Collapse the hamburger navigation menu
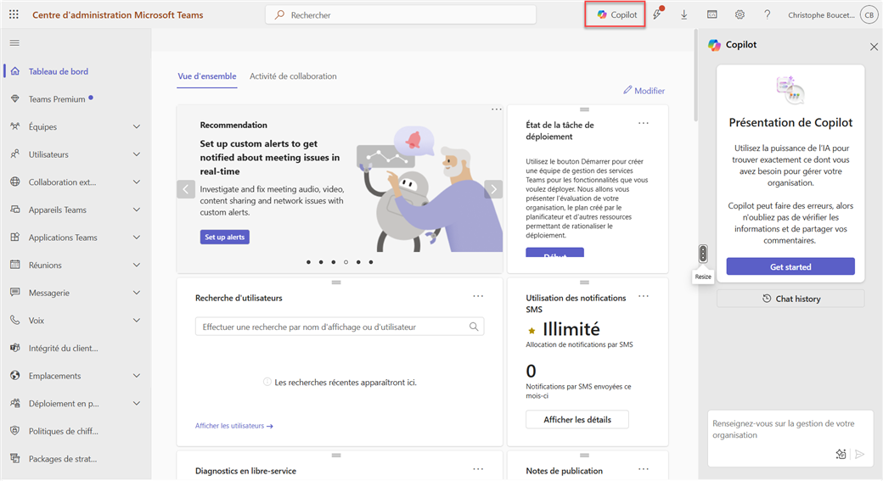Screen dimensions: 883x481 pyautogui.click(x=14, y=42)
